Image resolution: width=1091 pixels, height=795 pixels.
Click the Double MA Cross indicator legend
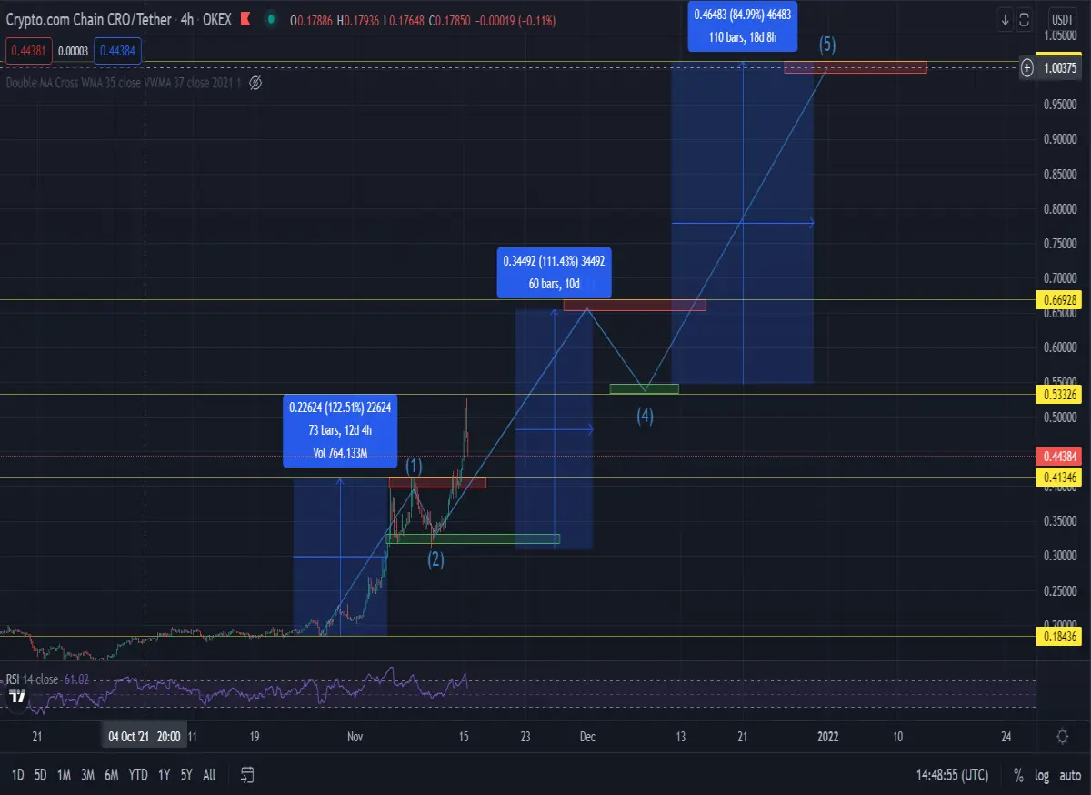pyautogui.click(x=123, y=84)
